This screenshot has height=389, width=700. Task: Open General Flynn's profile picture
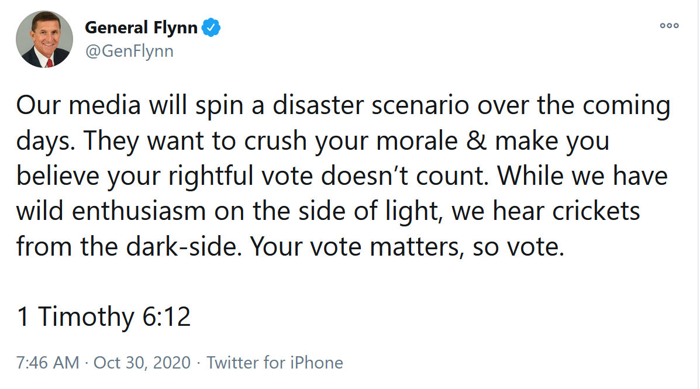44,39
